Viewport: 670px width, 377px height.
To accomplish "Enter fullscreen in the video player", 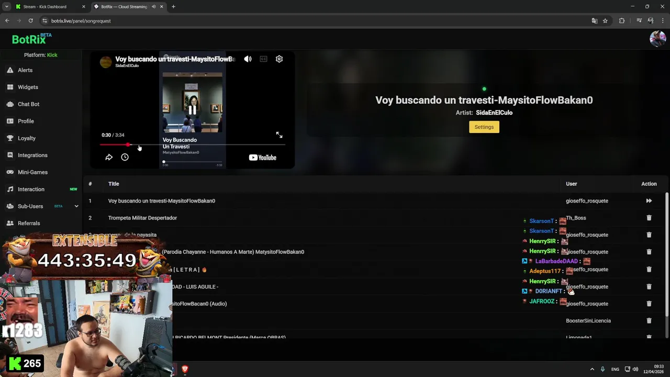I will pos(279,135).
